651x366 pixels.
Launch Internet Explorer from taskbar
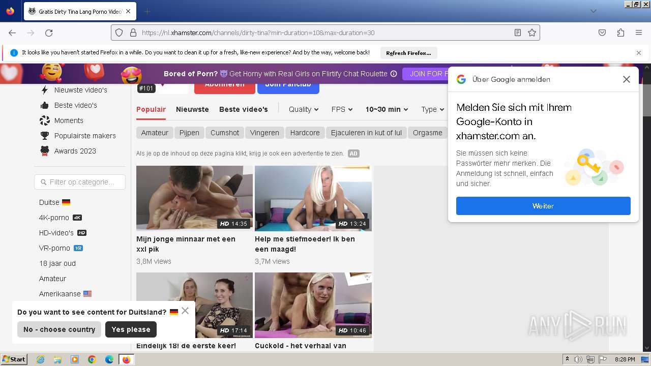[41, 359]
